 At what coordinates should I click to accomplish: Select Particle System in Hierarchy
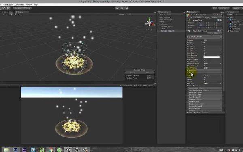[167, 31]
